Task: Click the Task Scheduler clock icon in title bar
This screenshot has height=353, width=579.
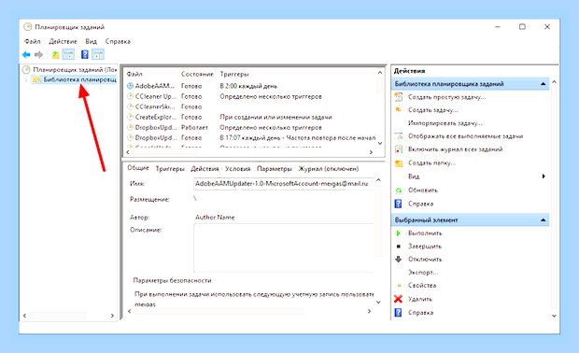Action: [28, 27]
